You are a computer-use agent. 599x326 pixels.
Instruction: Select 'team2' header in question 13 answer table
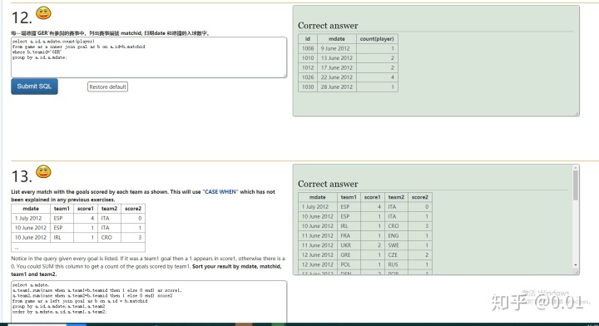tap(396, 197)
